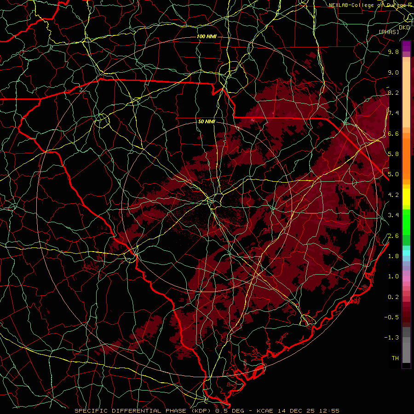Viewport: 414px width, 414px height.
Task: Click the 5.8 scale label
Action: pos(393,154)
